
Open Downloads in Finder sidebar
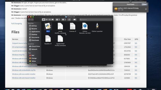click(35, 40)
